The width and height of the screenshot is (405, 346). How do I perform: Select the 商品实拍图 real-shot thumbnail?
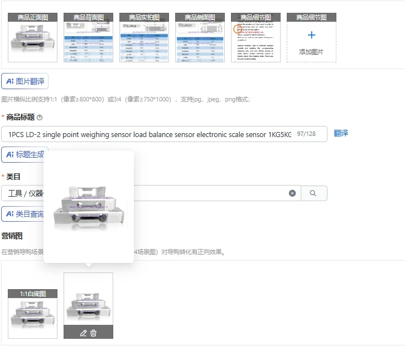pyautogui.click(x=144, y=38)
